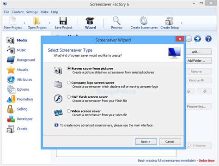Viewport: 219px width, 166px height.
Task: Click the briefcase icon for company logo
Action: pos(58,84)
